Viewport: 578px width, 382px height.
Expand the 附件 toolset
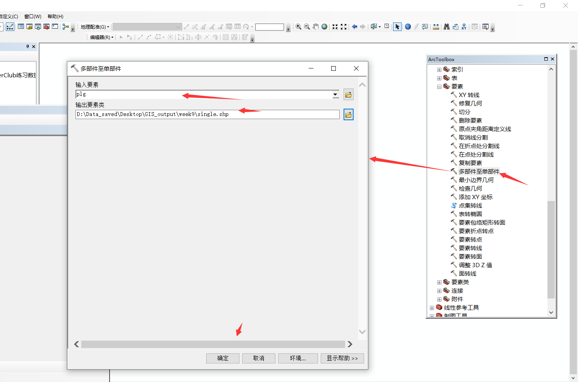click(x=439, y=299)
